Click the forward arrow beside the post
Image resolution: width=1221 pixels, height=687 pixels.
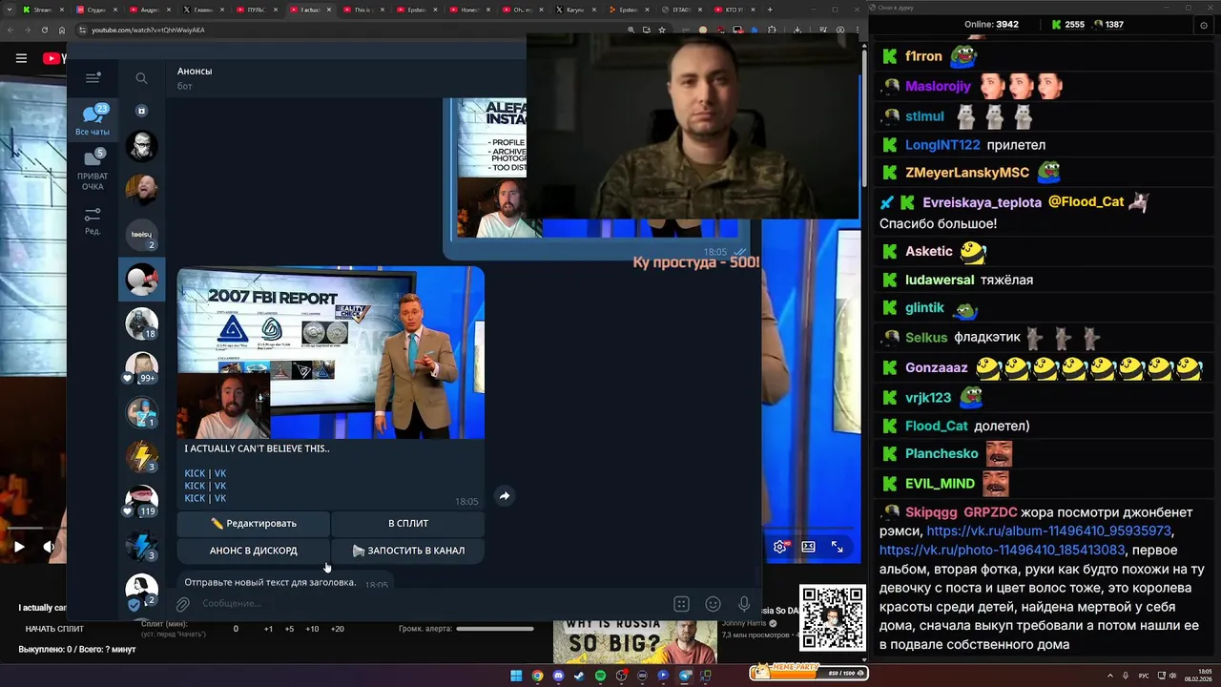pos(505,495)
